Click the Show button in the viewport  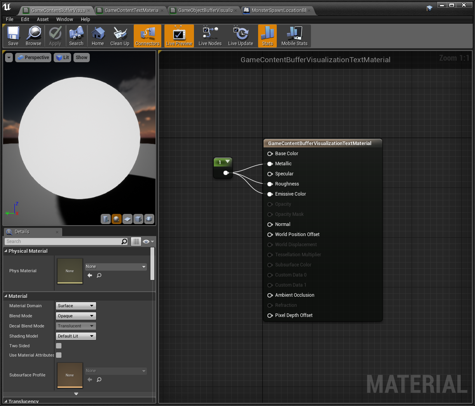coord(81,57)
